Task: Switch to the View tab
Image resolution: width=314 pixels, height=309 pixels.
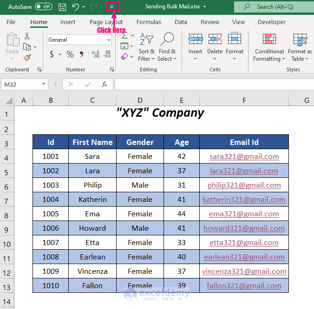Action: (238, 22)
